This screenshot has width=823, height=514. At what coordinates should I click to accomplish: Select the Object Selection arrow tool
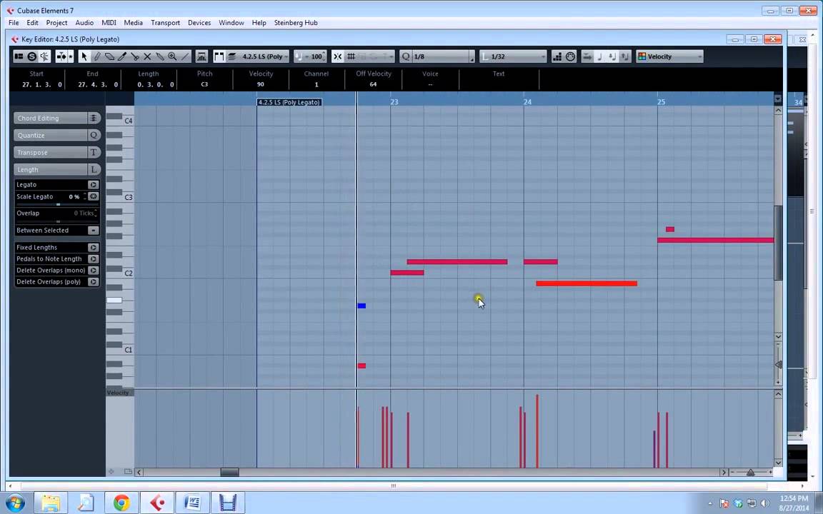point(84,56)
